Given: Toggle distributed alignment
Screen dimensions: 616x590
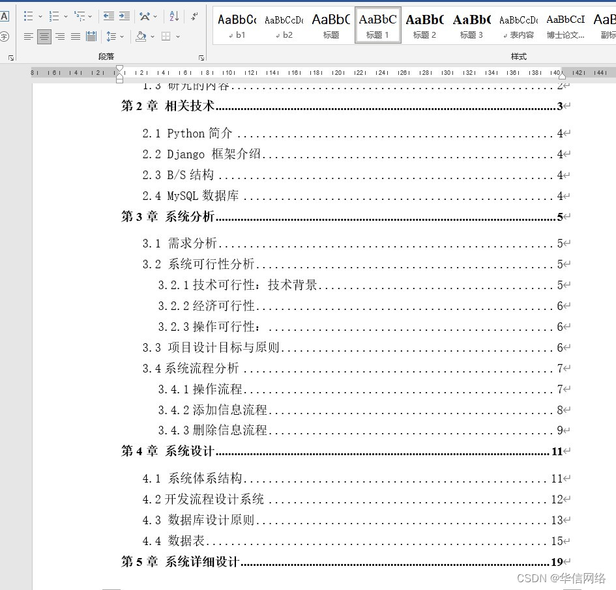Looking at the screenshot, I should coord(93,36).
